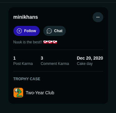Screen dimensions: 116x113
Task: Click the Dec 20, 2020 date
Action: point(90,58)
